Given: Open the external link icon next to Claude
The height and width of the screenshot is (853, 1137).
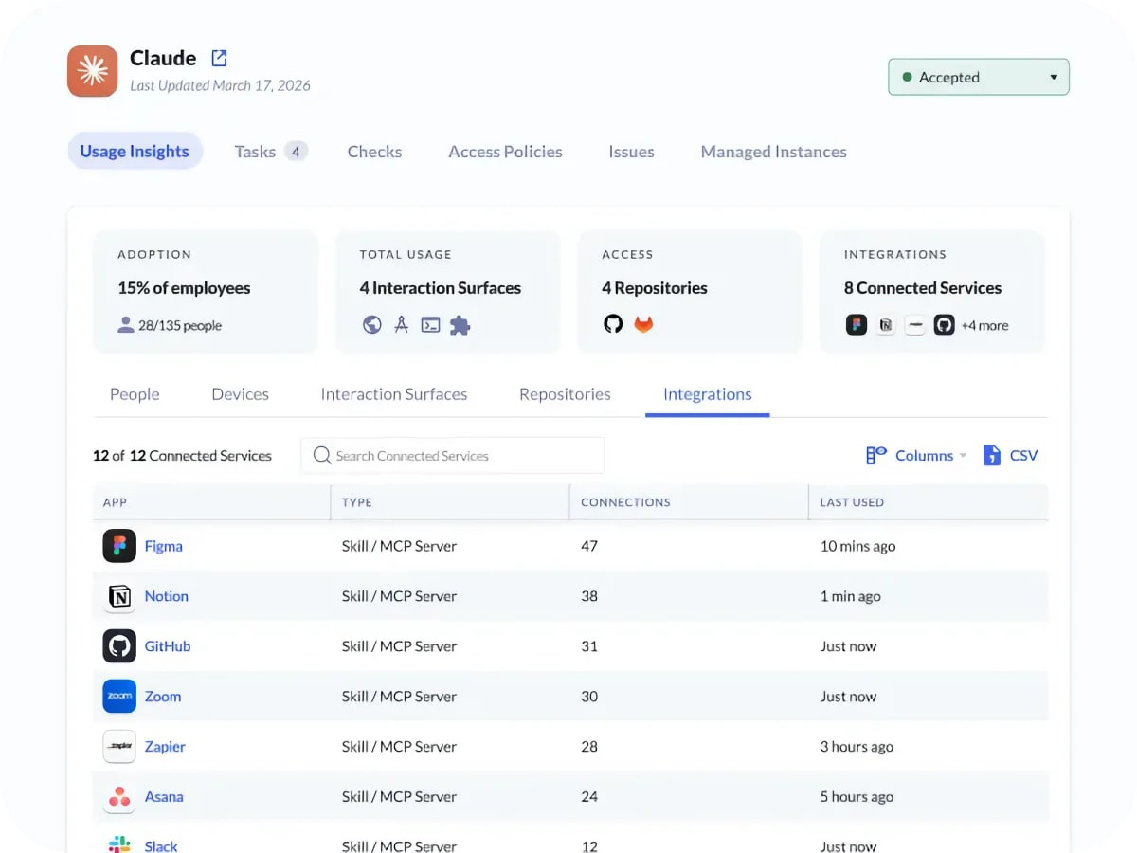Looking at the screenshot, I should pyautogui.click(x=219, y=58).
